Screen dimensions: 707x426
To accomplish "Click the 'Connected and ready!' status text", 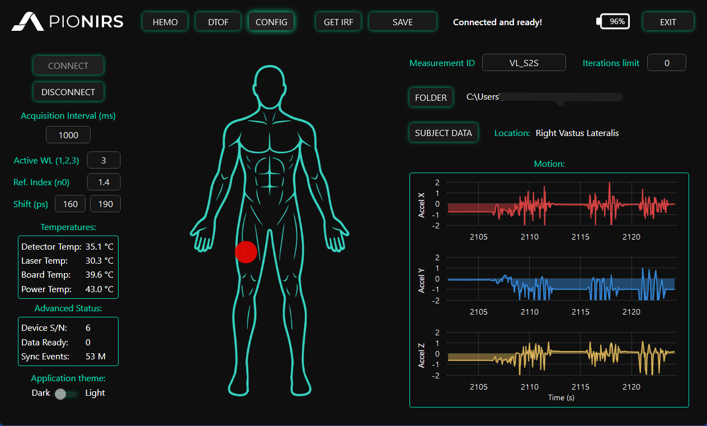I will 497,22.
